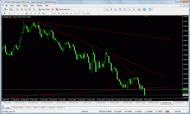The height and width of the screenshot is (114, 190).
Task: Switch timeframe to M30
Action: coord(67,13)
